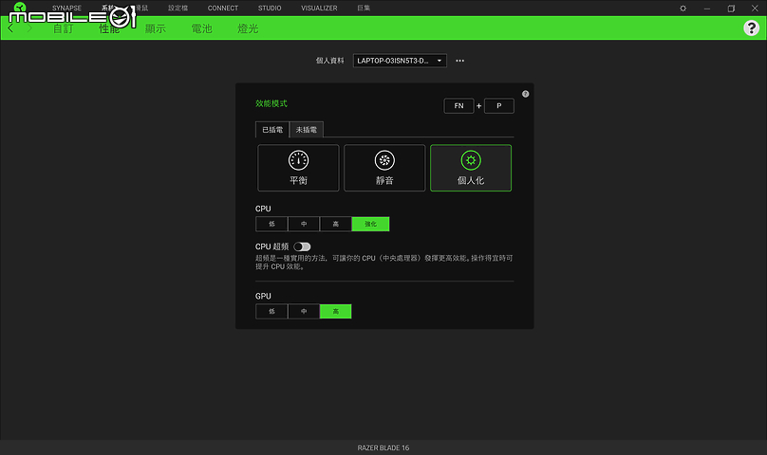The height and width of the screenshot is (455, 767).
Task: Open the settings gear in the title bar
Action: pos(683,9)
